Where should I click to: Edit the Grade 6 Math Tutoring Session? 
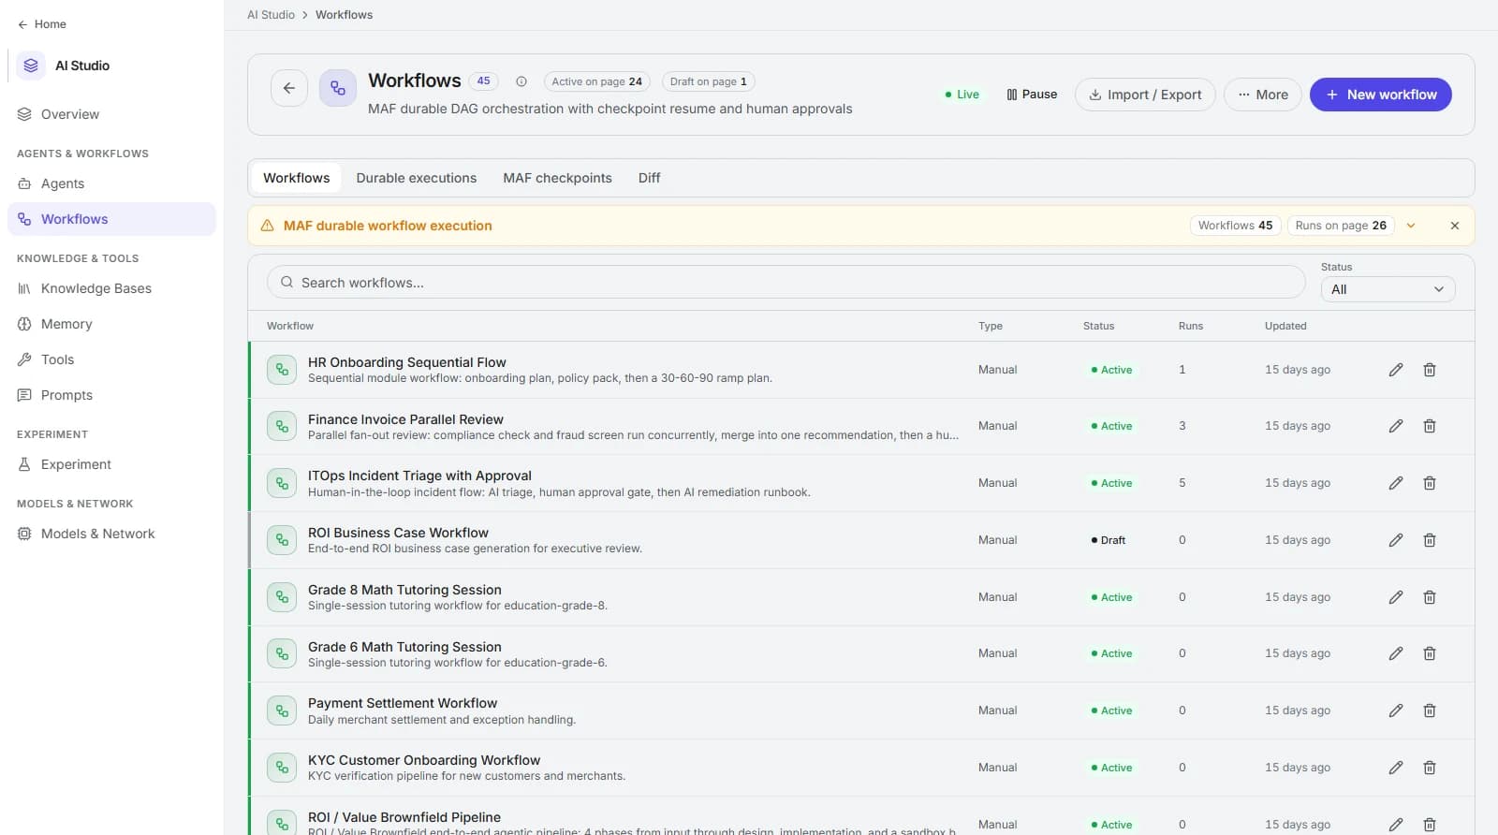[x=1395, y=653]
